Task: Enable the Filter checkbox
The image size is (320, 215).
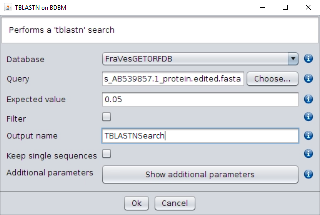Action: coord(106,117)
